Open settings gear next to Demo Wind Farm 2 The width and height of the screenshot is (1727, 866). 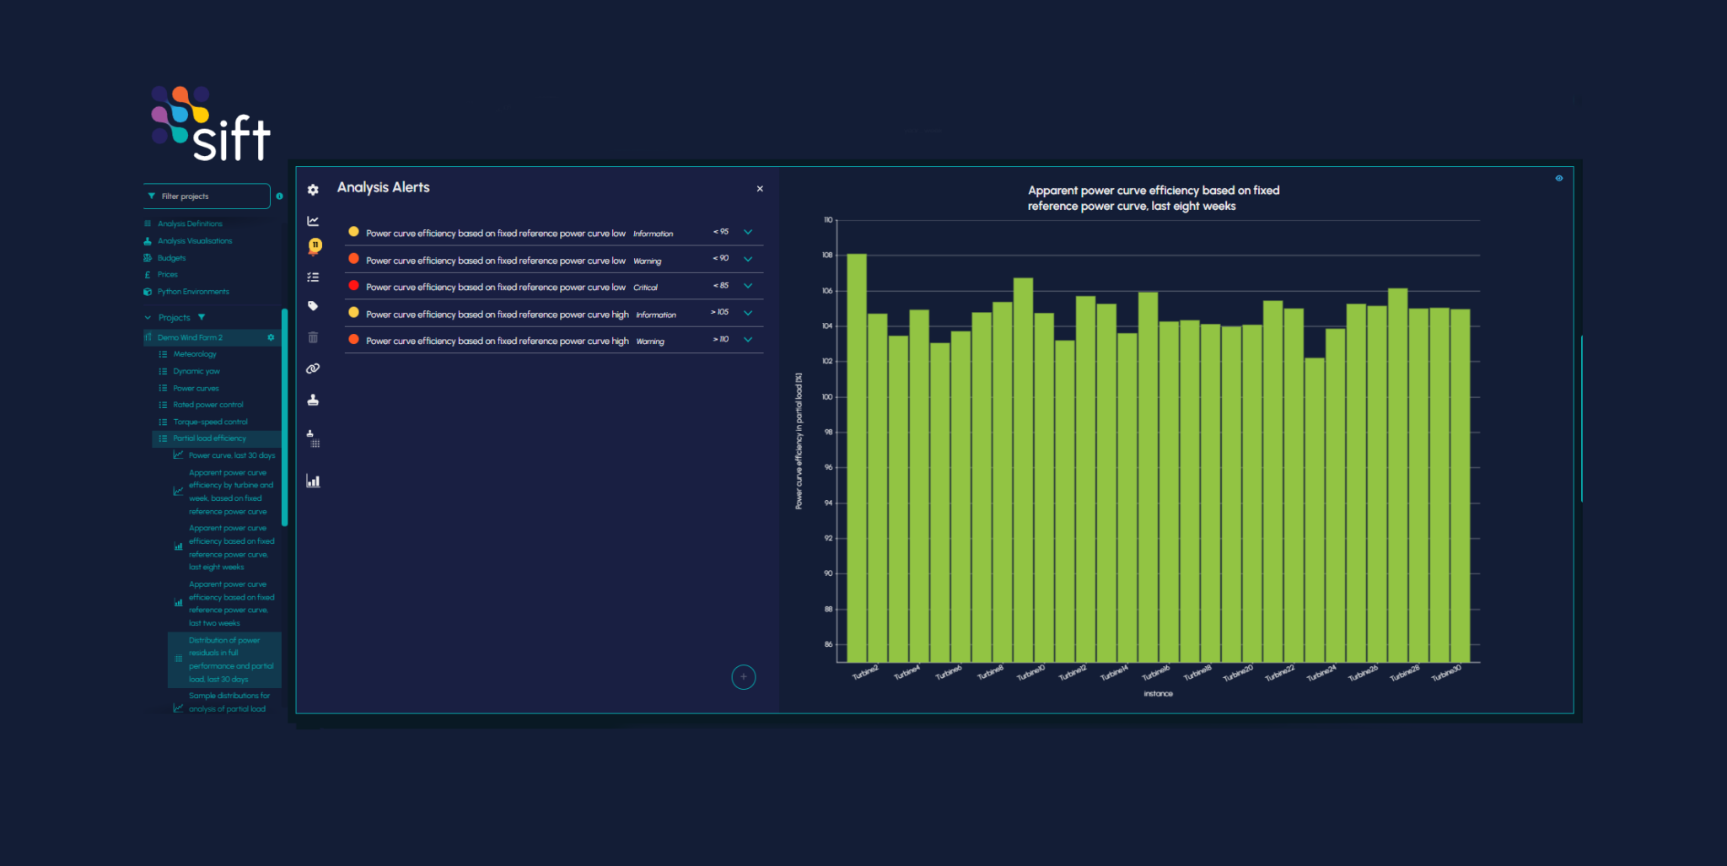click(x=271, y=336)
